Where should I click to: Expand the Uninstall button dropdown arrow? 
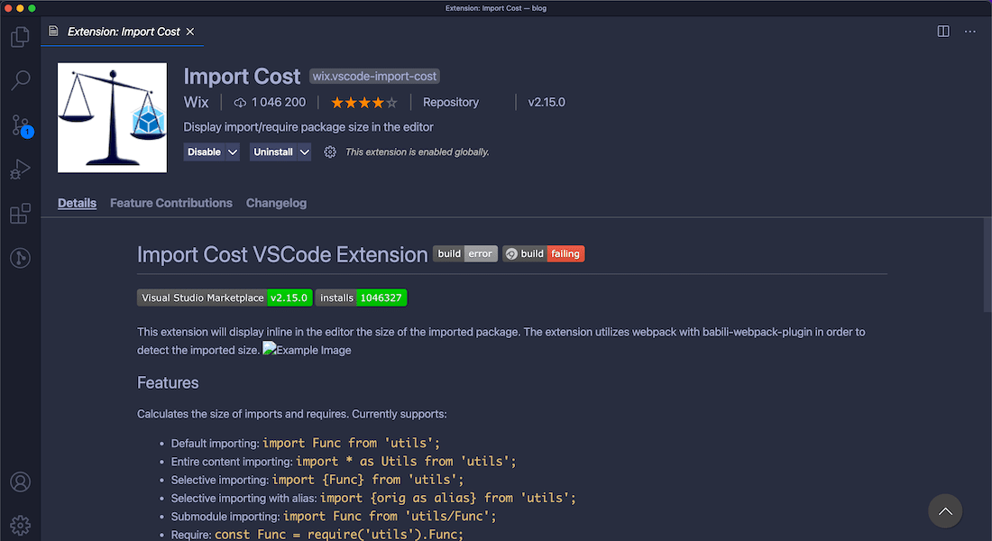click(x=304, y=152)
